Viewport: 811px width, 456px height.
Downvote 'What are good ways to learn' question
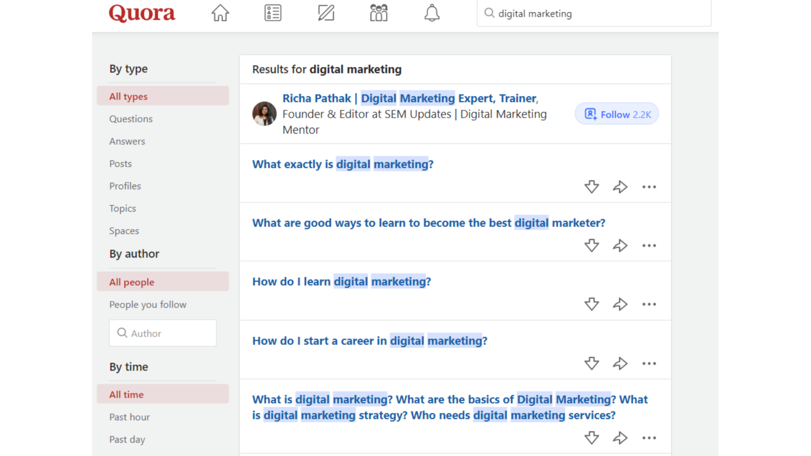pyautogui.click(x=591, y=245)
